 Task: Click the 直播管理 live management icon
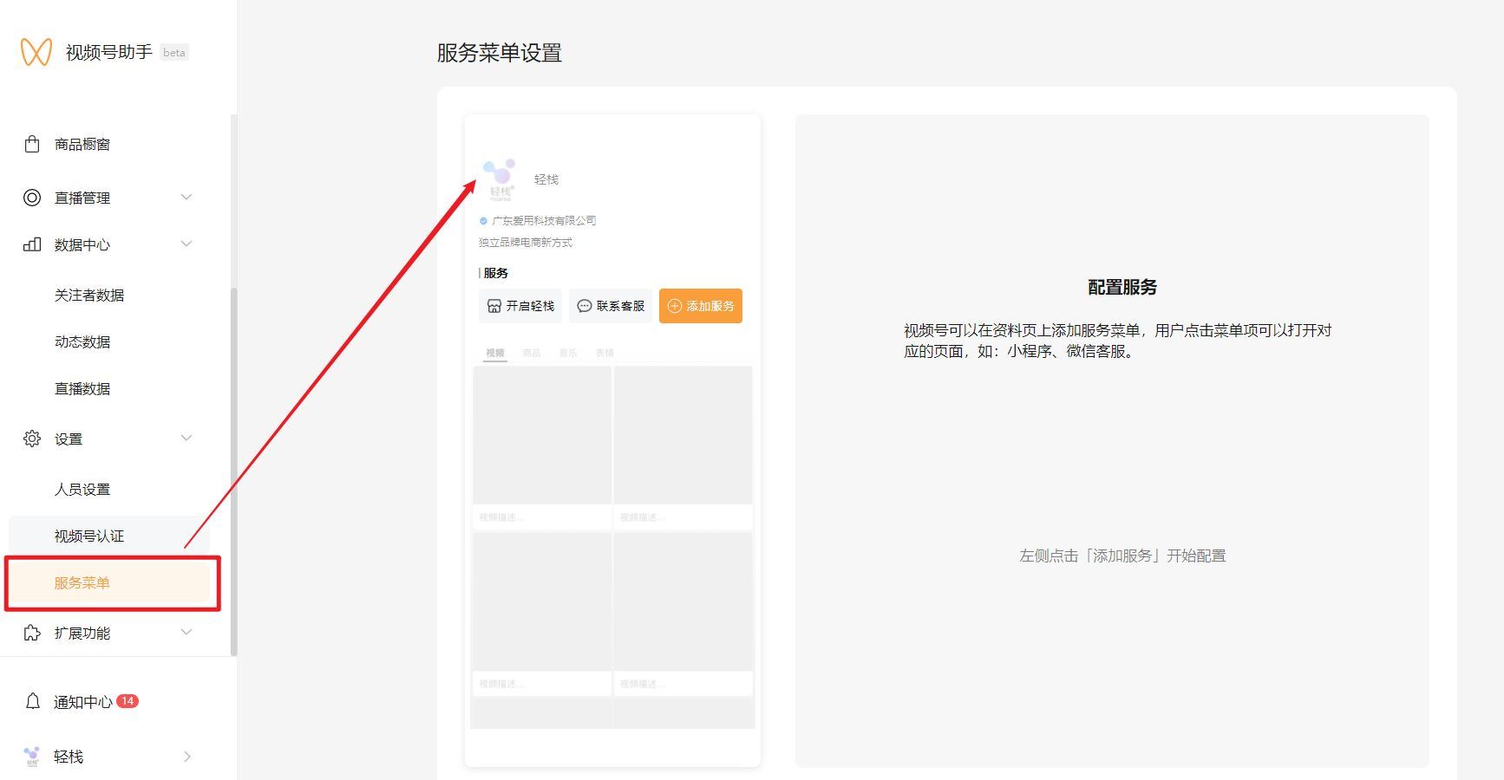coord(31,197)
